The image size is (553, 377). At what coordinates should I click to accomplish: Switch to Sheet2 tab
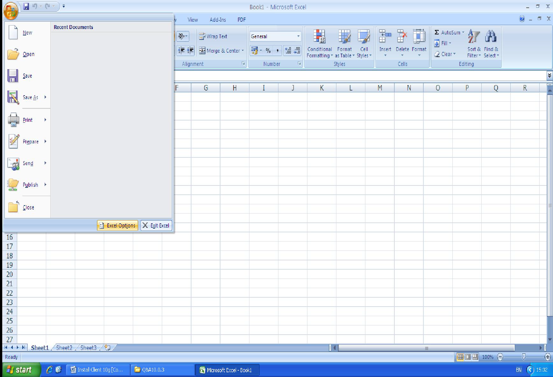coord(64,348)
